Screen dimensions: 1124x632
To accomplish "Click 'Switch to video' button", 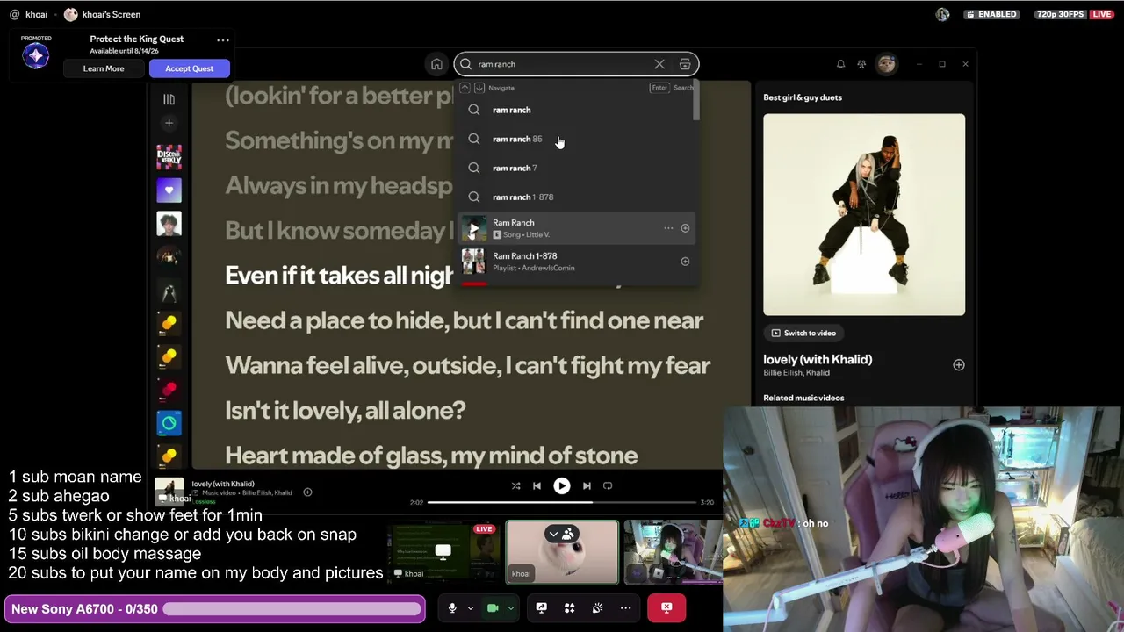I will coord(803,334).
